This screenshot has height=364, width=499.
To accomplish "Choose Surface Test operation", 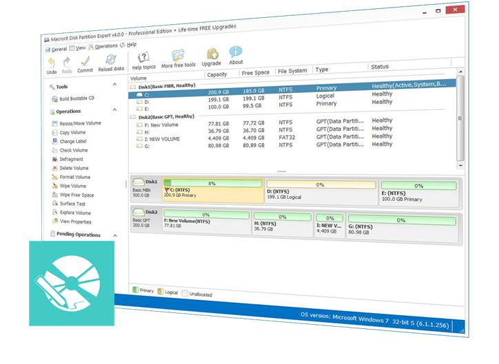I will pos(68,204).
